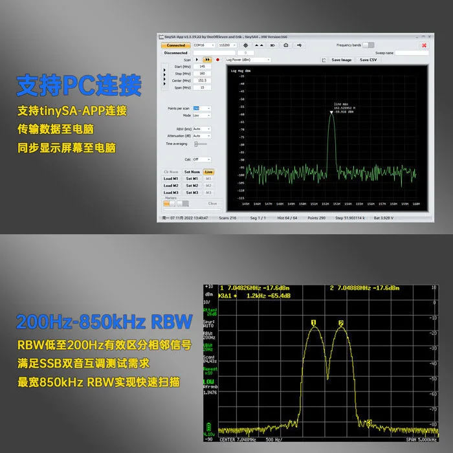This screenshot has width=453, height=453.
Task: Click the Disconnected button
Action: click(x=175, y=53)
